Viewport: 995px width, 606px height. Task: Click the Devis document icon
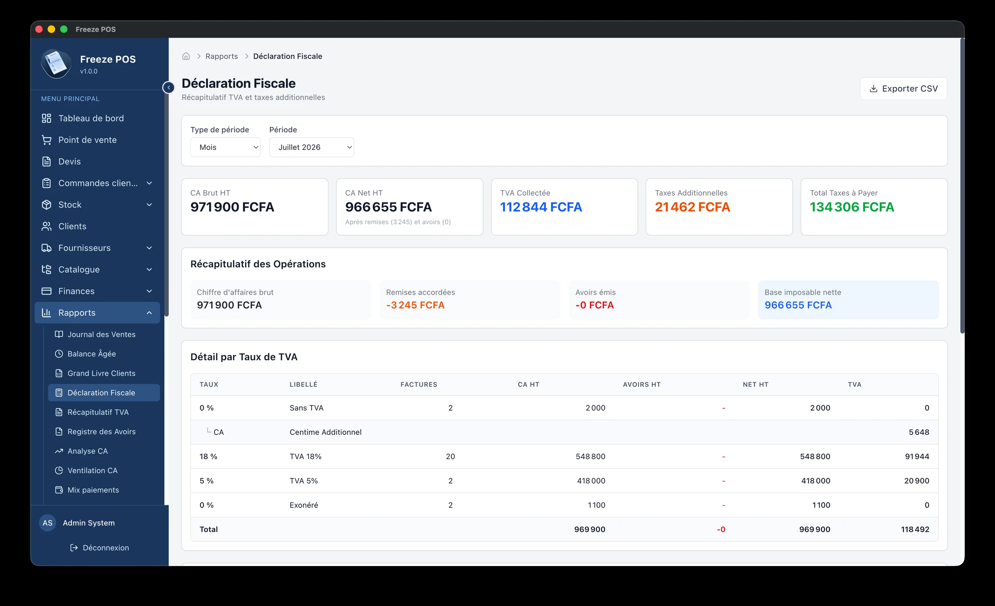pyautogui.click(x=46, y=161)
